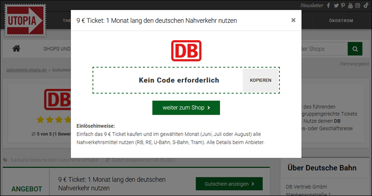Continue via weiter zum Shop button
Image resolution: width=372 pixels, height=196 pixels.
[x=186, y=108]
